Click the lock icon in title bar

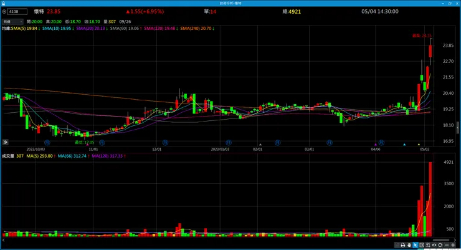[3, 3]
